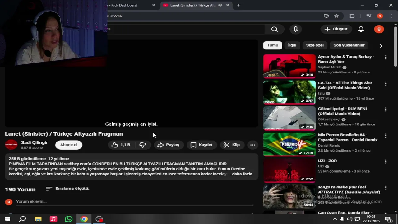Open the Windows notification center
Screen dimensions: 398x224
pyautogui.click(x=389, y=219)
